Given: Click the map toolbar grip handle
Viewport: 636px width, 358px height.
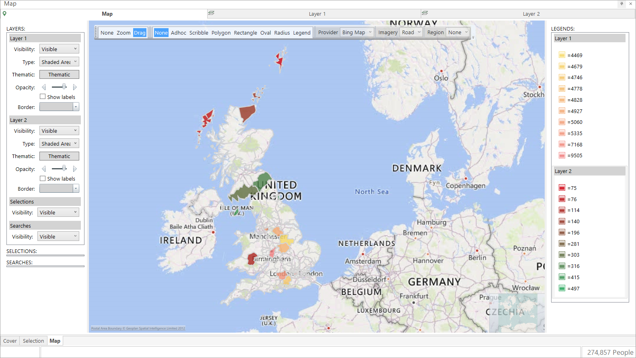Looking at the screenshot, I should click(96, 33).
